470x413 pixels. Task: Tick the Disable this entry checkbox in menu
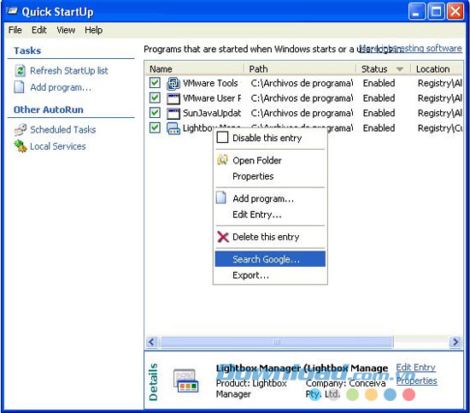point(222,138)
